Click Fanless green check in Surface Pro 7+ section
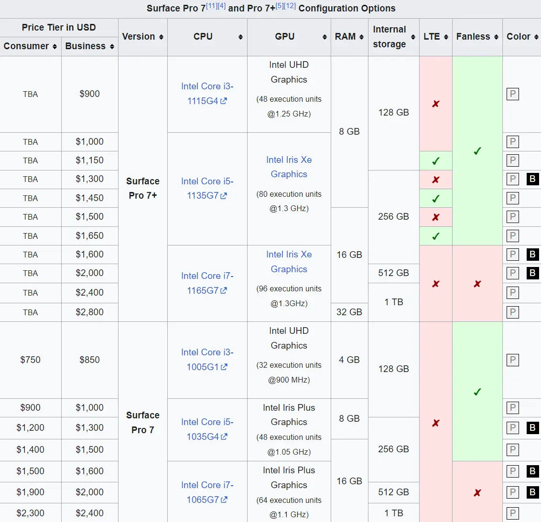Viewport: 541px width, 522px height. coord(477,150)
